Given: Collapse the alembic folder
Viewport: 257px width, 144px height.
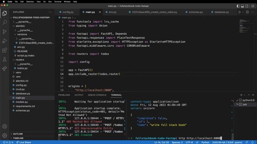Looking at the screenshot, I should (20, 26).
